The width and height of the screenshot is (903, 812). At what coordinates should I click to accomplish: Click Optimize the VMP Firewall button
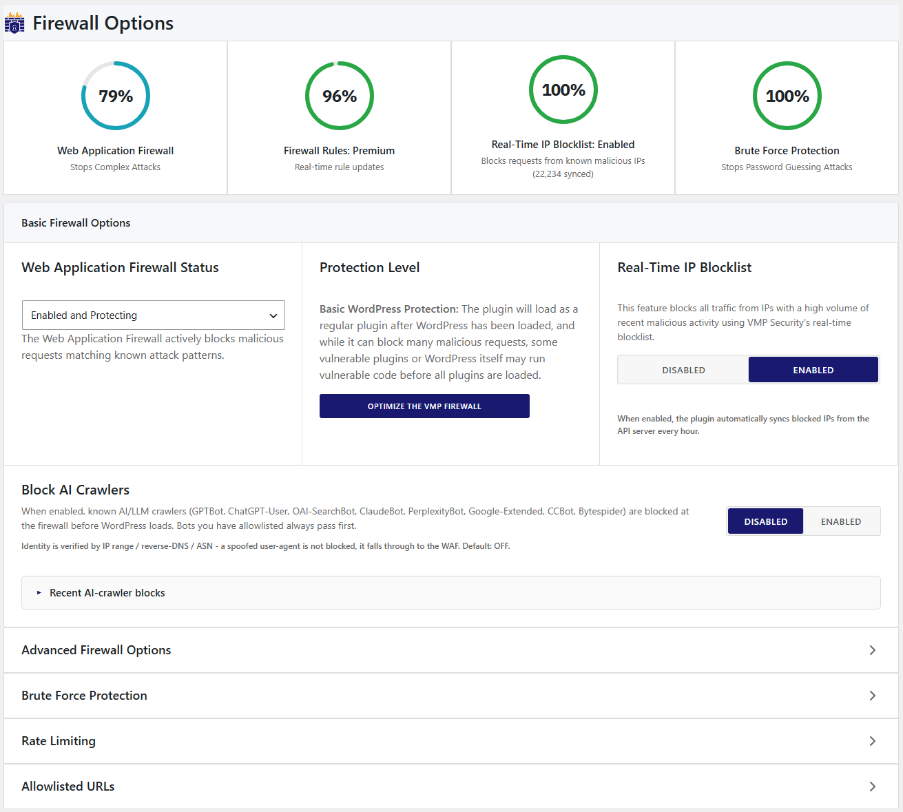(424, 406)
